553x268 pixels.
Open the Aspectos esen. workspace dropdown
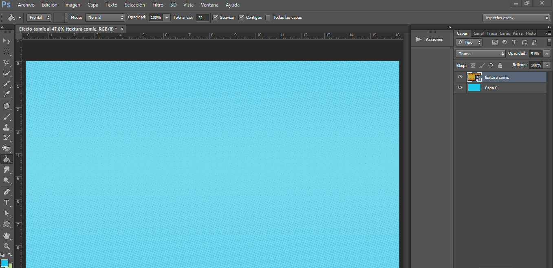pos(516,18)
